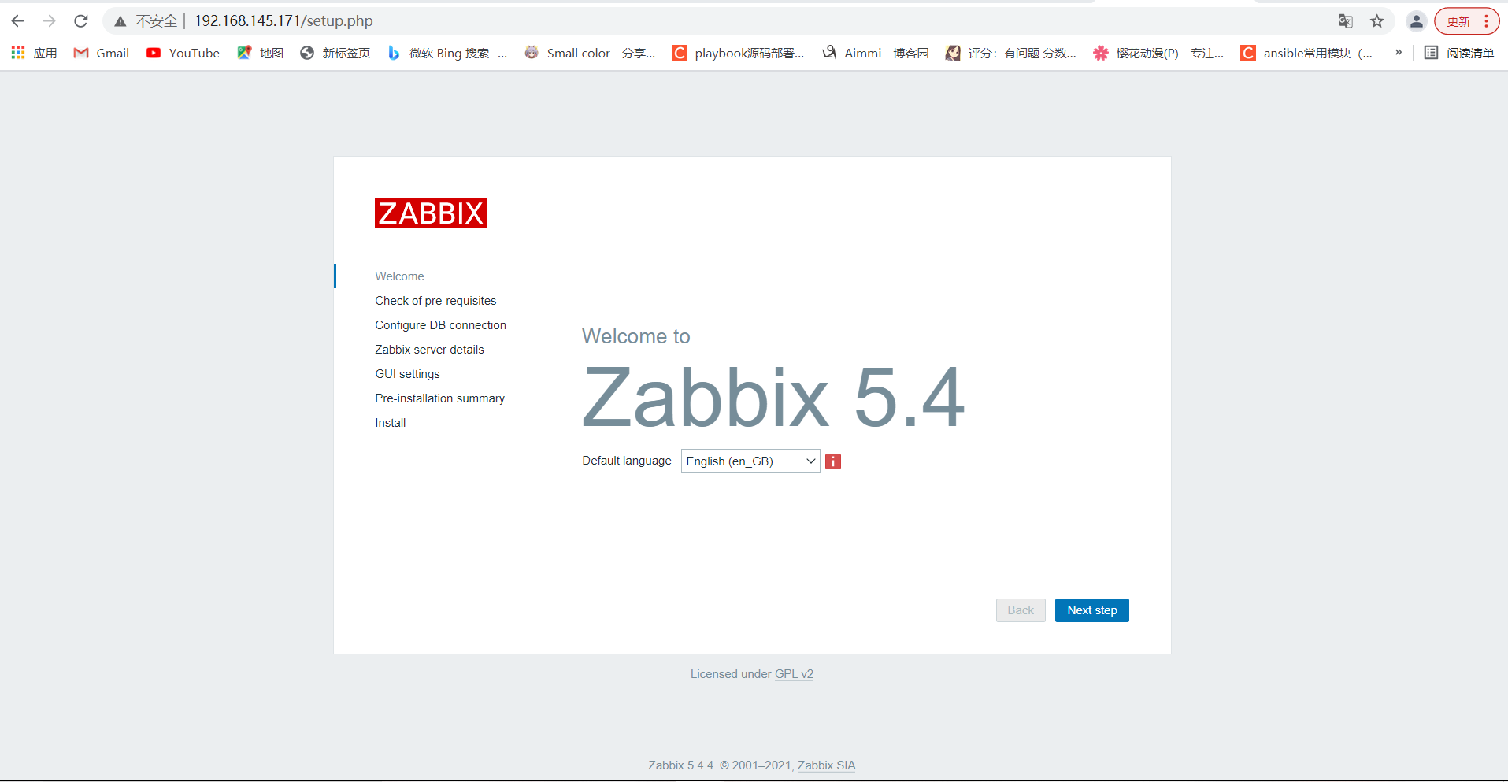Image resolution: width=1508 pixels, height=782 pixels.
Task: Open the apps grid shortcut
Action: (x=34, y=53)
